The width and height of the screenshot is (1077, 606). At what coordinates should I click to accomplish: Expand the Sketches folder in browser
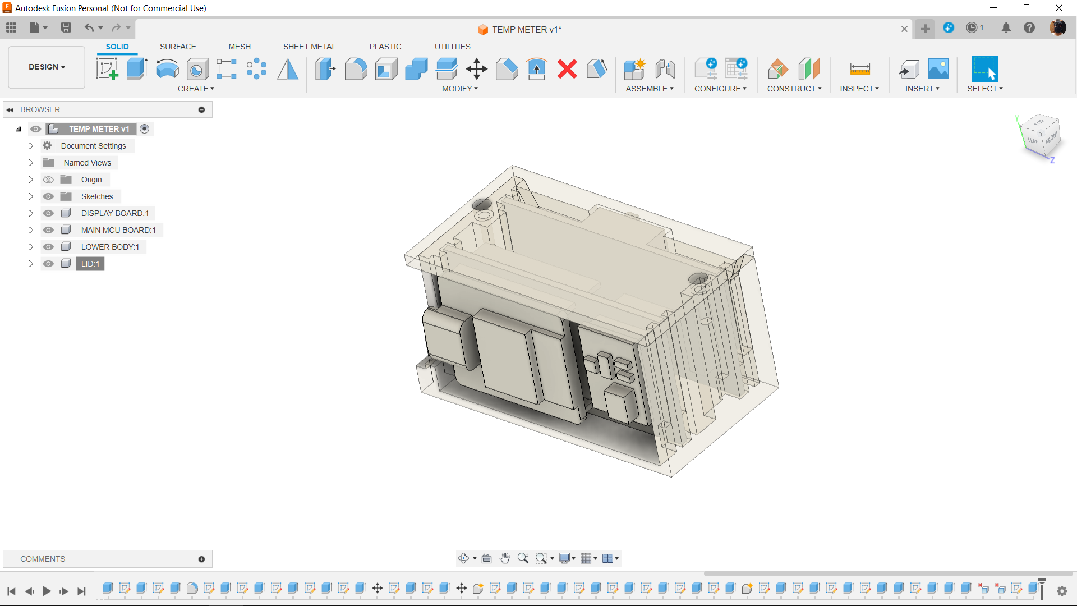[30, 196]
